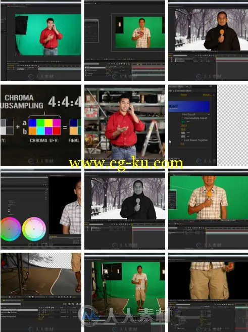The image size is (248, 332).
Task: Adjust the left saturated color wheel
Action: (11, 229)
